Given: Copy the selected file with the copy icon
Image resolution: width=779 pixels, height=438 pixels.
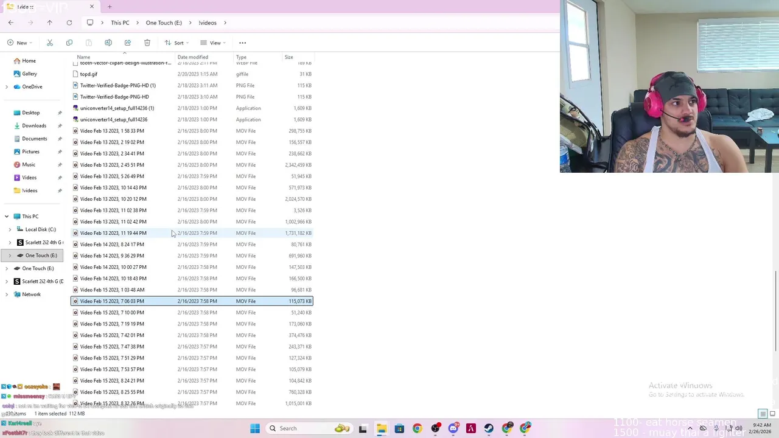Looking at the screenshot, I should coord(69,43).
